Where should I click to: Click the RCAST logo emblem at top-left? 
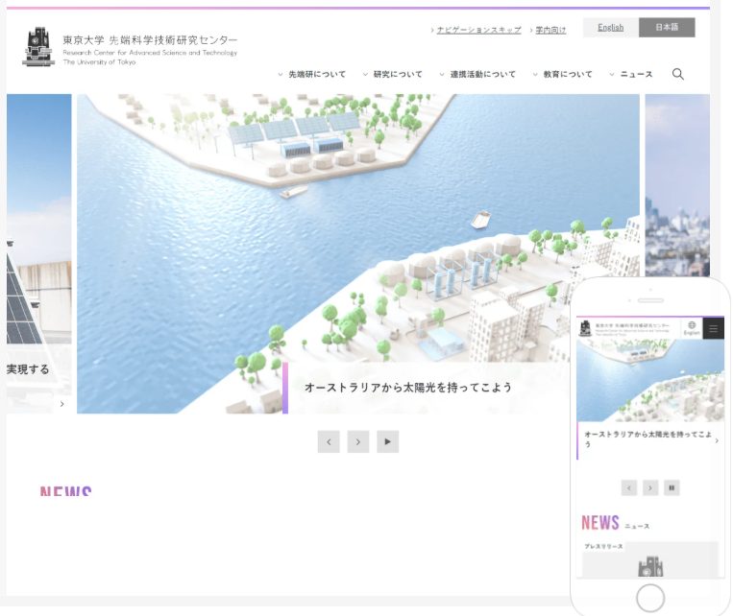39,46
